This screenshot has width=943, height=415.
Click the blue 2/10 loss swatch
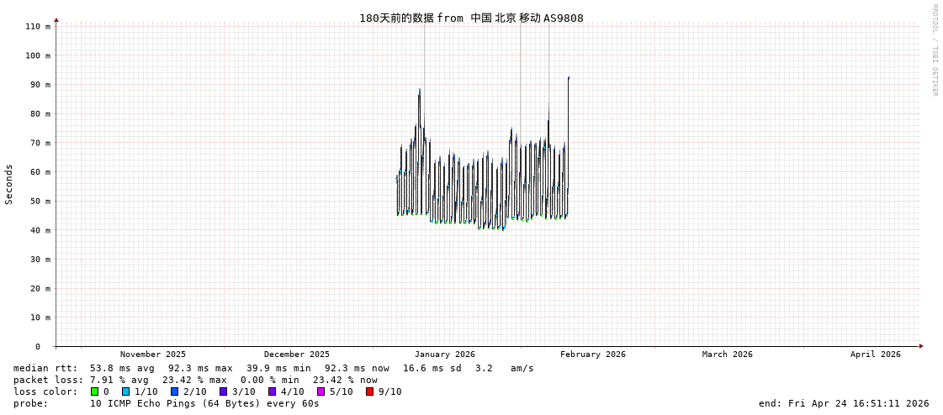[174, 391]
